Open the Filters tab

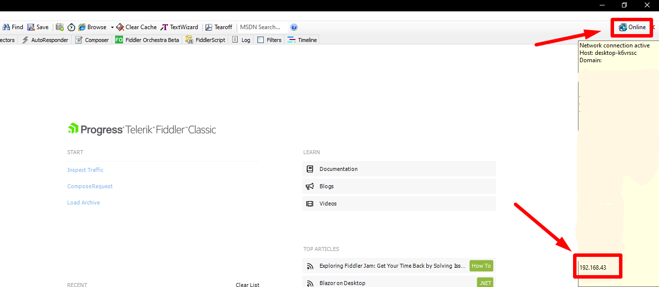(x=269, y=40)
